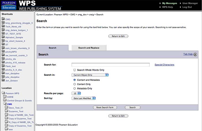Click the folder icon beside julie_discipline
Viewport: 202px width, 131px height.
coord(3,77)
